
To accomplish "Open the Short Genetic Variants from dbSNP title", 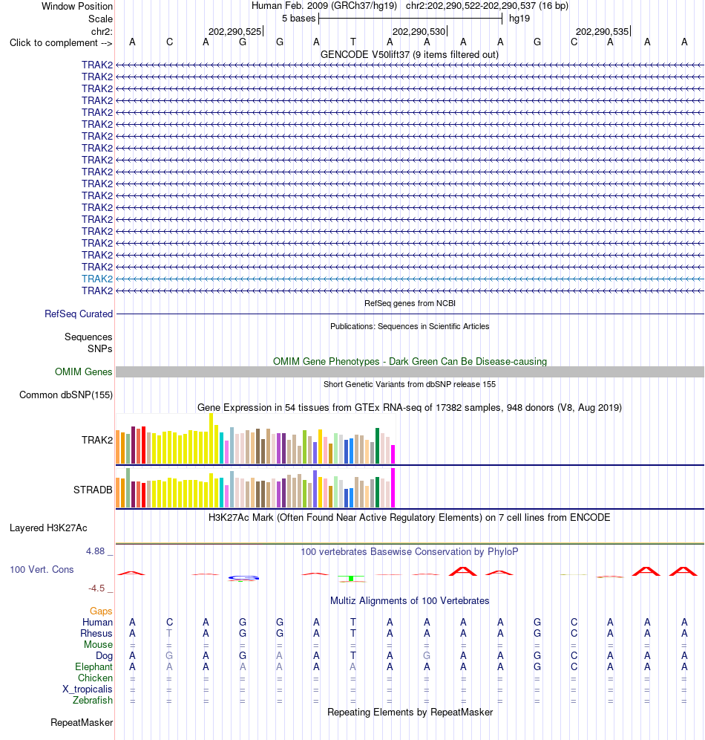I will [410, 385].
